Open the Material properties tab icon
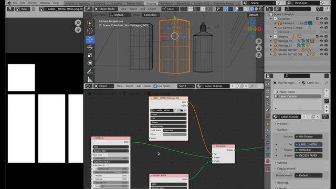Image resolution: width=336 pixels, height=189 pixels. pos(268,161)
